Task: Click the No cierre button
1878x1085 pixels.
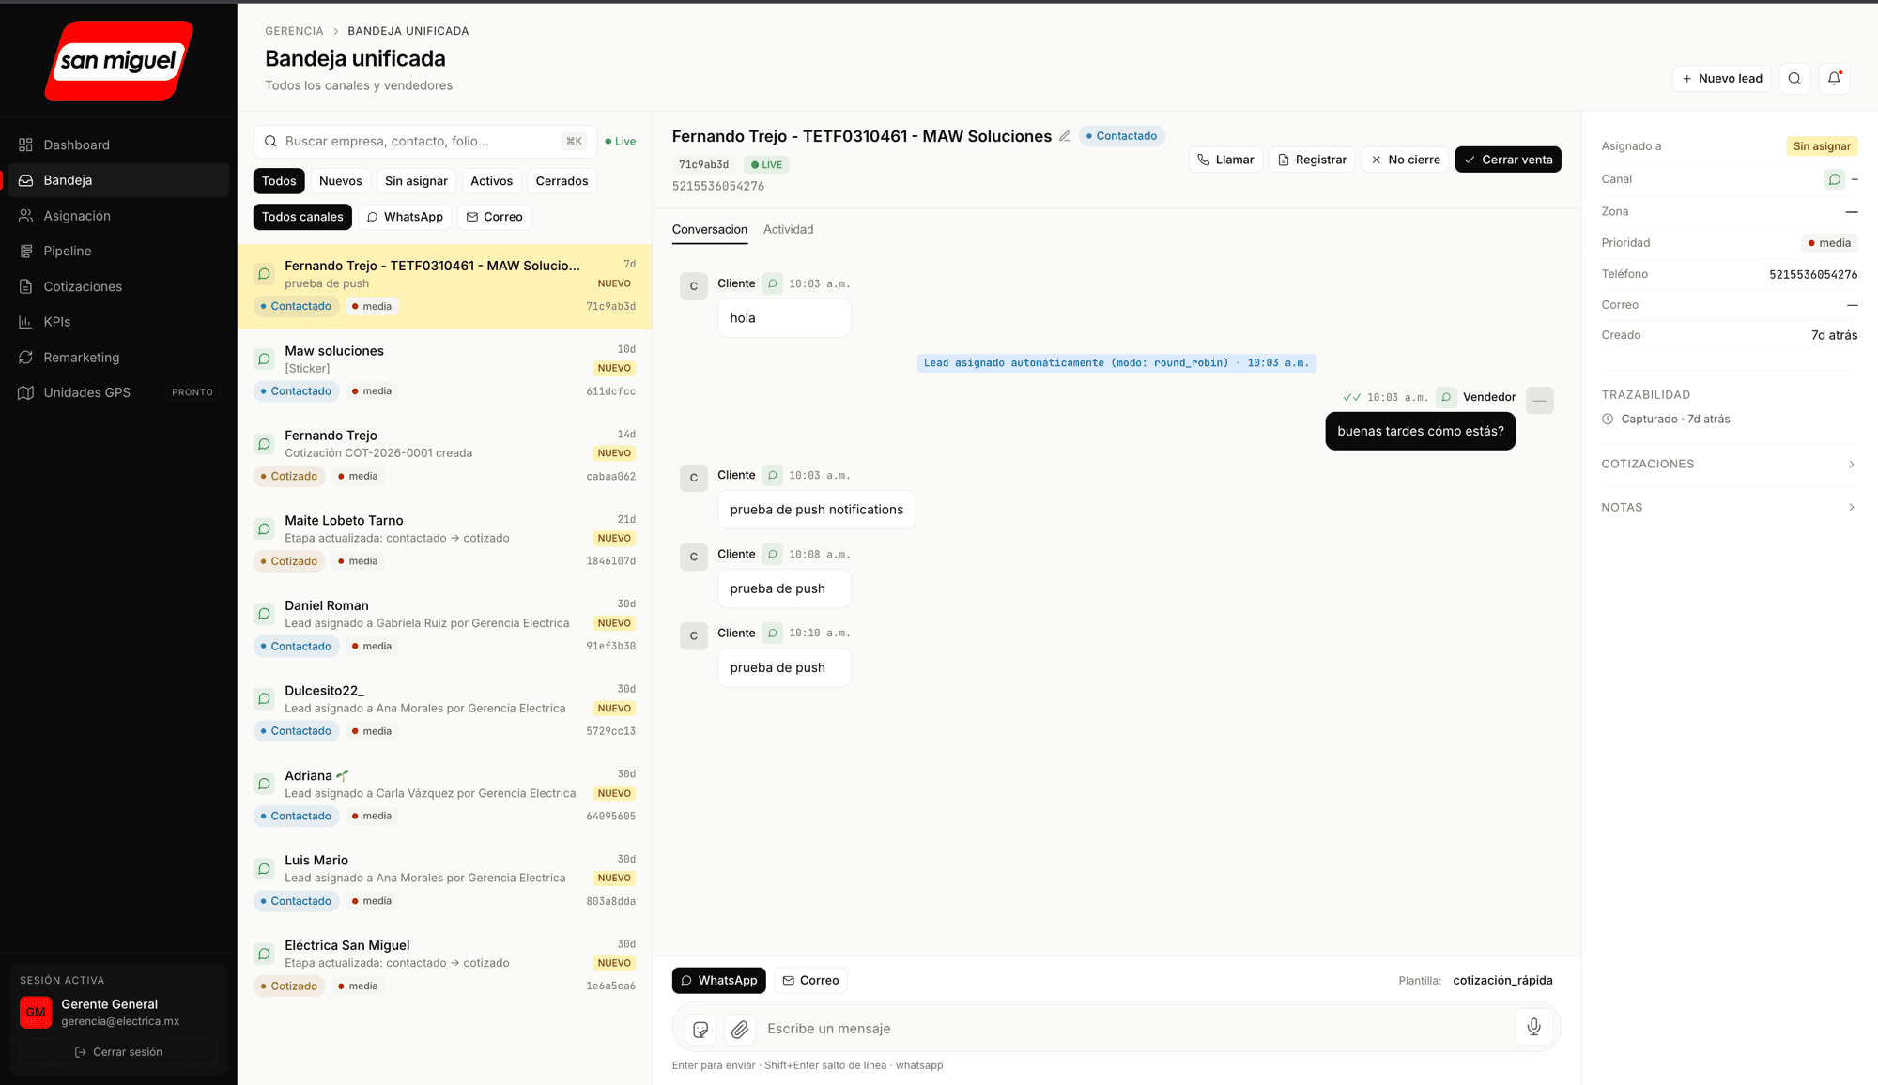Action: [1405, 160]
